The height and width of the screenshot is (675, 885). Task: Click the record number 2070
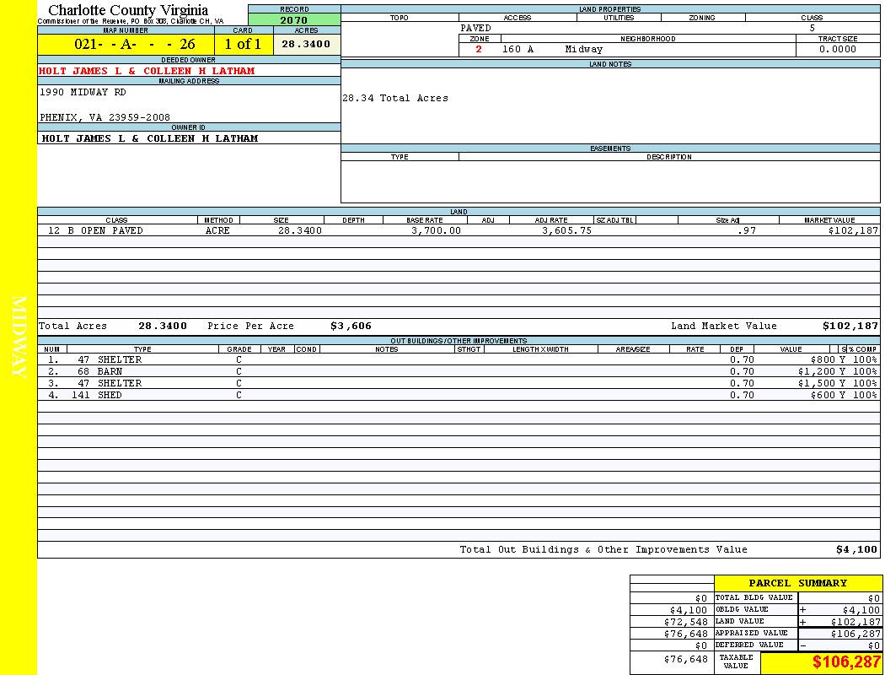tap(294, 19)
